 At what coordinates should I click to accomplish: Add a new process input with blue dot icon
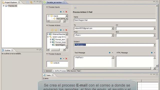tap(61, 12)
